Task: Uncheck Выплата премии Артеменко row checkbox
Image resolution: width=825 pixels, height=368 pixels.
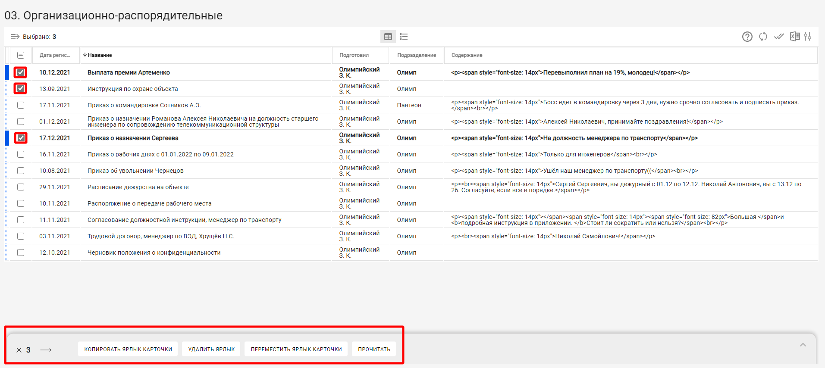Action: (21, 72)
